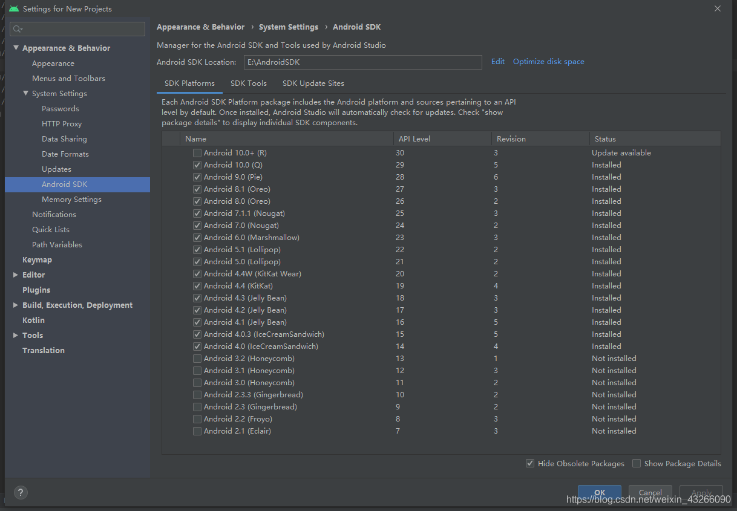Open Notifications settings

(54, 215)
